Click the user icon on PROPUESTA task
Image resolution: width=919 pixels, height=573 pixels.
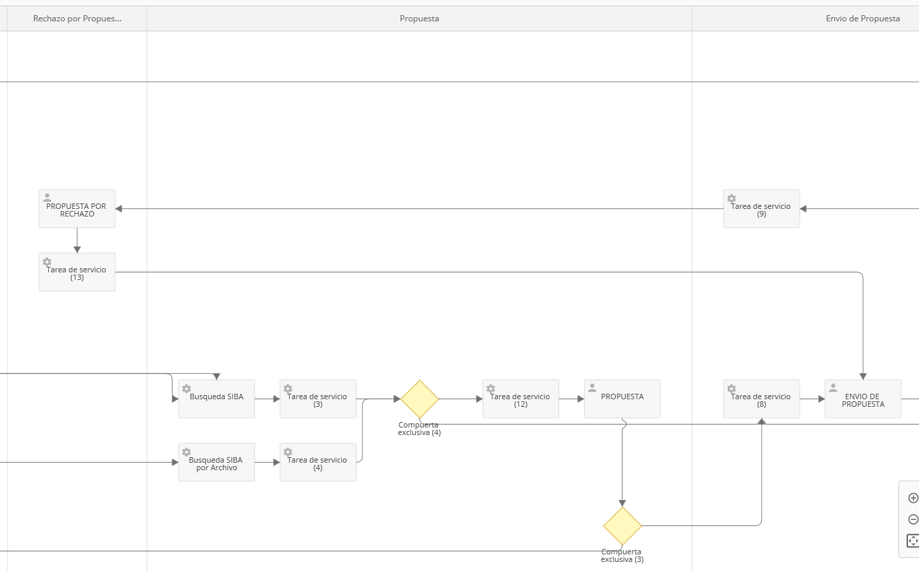pos(592,388)
